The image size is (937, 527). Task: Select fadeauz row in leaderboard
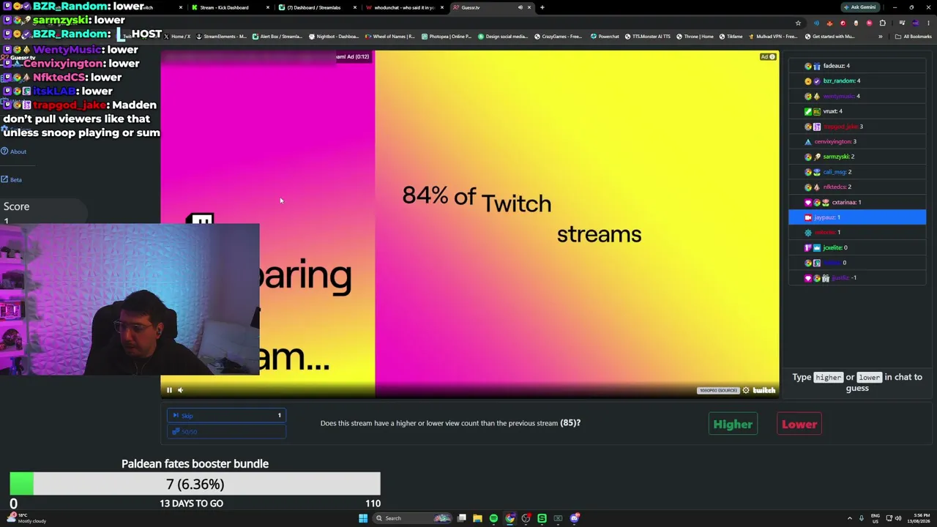(857, 66)
